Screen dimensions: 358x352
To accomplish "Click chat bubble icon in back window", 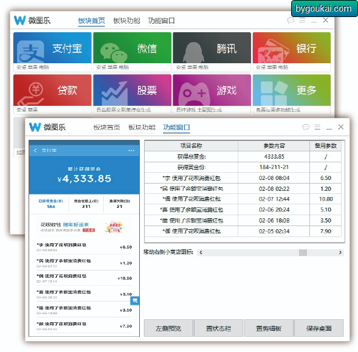I will click(x=291, y=20).
